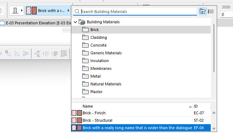This screenshot has width=233, height=139.
Task: Click the ST-02 ID cell
Action: click(x=199, y=120)
